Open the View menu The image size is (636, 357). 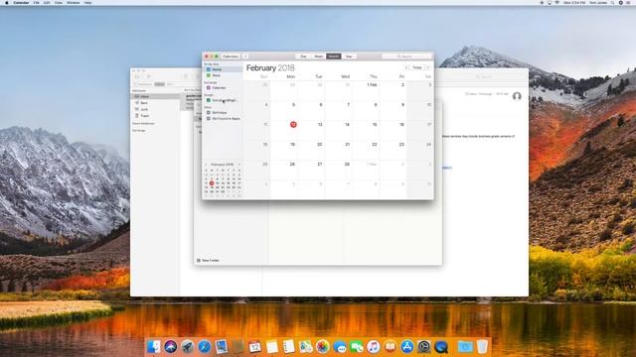59,2
